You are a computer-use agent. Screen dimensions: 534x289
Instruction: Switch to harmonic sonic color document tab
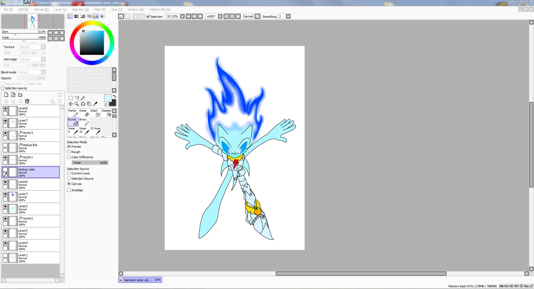coord(140,280)
